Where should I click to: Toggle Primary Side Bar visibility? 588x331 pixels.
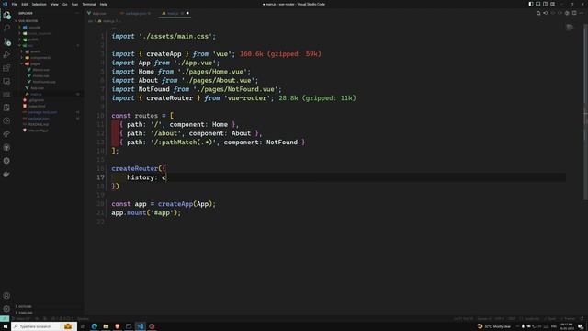tap(531, 4)
